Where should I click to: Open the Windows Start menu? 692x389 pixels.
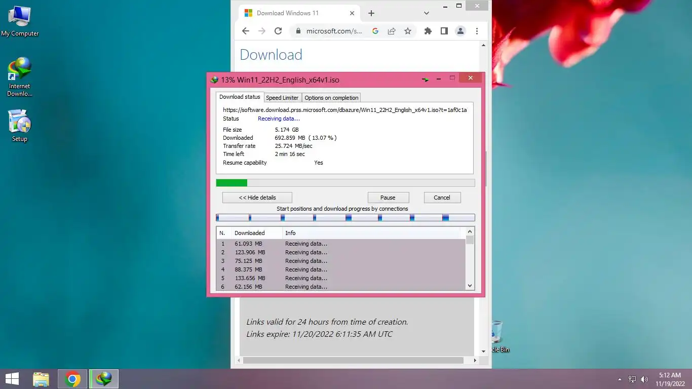(12, 379)
